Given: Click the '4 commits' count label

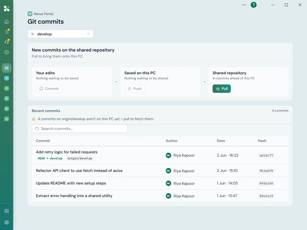Looking at the screenshot, I should click(280, 111).
